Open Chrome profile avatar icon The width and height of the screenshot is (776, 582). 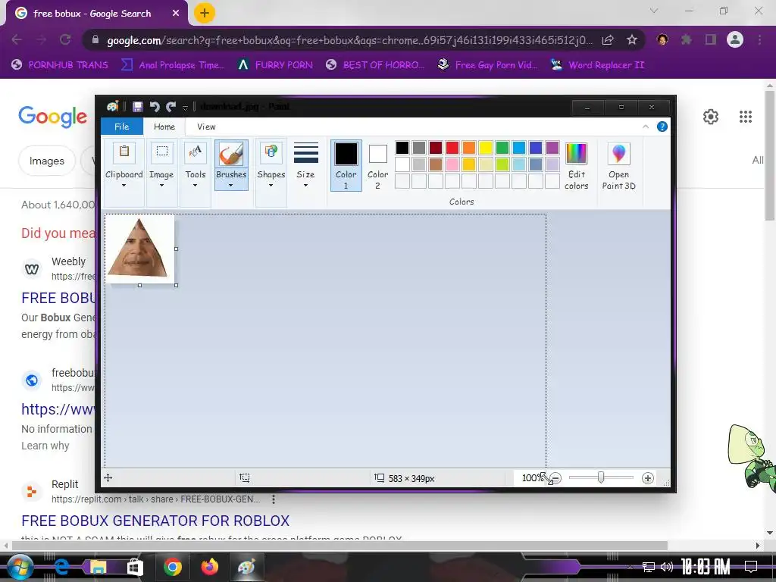click(x=735, y=39)
